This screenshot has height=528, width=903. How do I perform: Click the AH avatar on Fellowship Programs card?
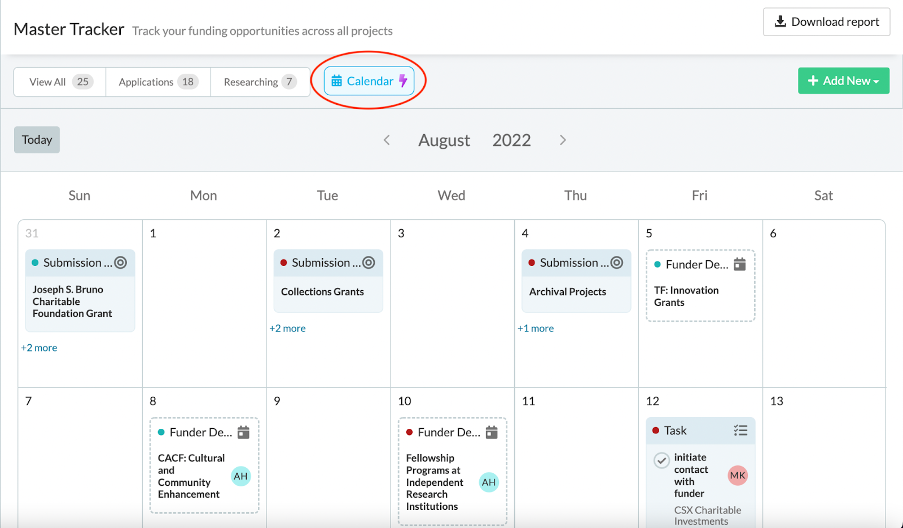489,482
